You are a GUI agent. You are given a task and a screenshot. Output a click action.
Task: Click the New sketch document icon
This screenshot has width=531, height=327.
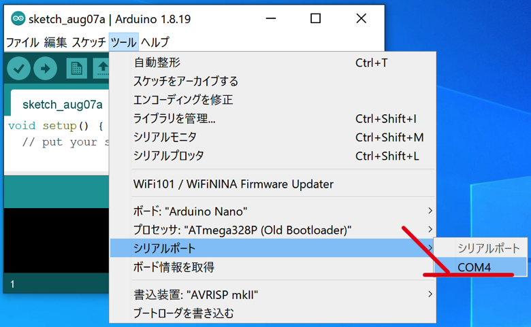pyautogui.click(x=76, y=69)
